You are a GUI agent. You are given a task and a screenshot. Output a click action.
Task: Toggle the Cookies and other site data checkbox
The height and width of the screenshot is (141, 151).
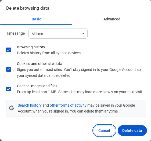pyautogui.click(x=9, y=70)
